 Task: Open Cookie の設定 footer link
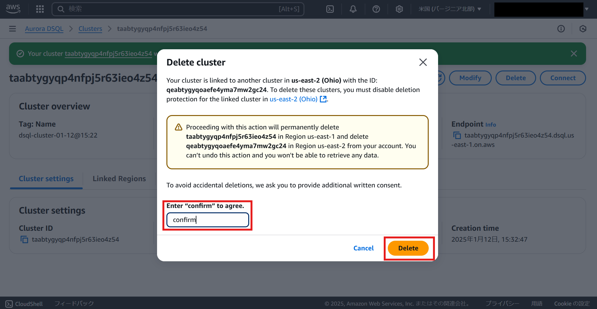click(x=572, y=303)
